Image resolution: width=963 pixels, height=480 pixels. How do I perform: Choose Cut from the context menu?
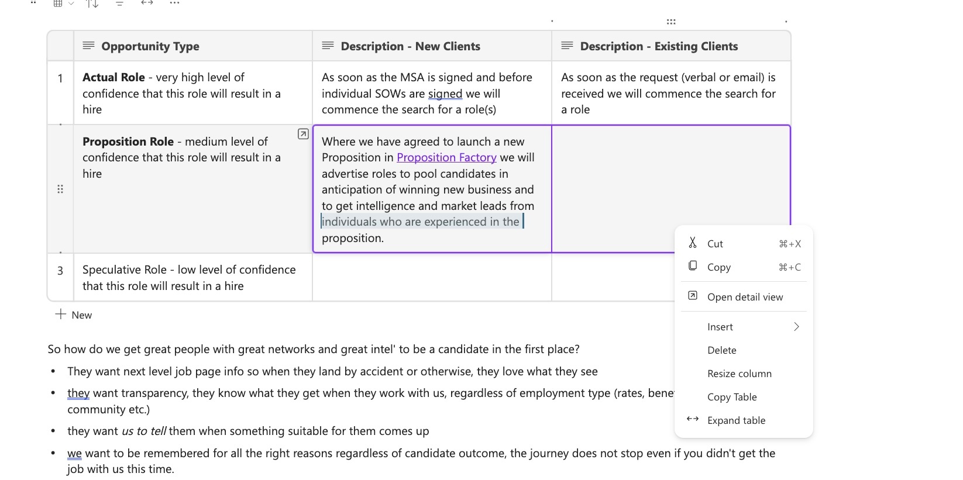coord(715,244)
